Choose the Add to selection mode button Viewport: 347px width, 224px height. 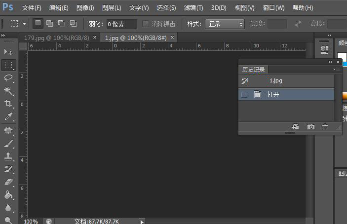tap(49, 24)
